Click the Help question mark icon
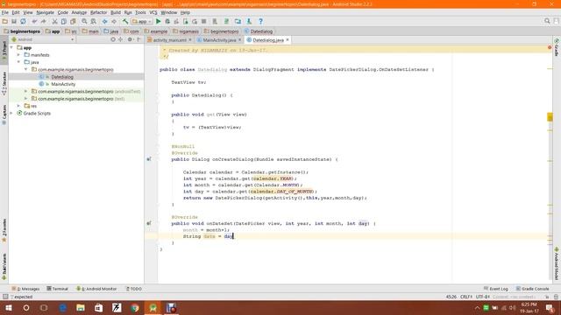The height and width of the screenshot is (315, 561). pos(261,21)
